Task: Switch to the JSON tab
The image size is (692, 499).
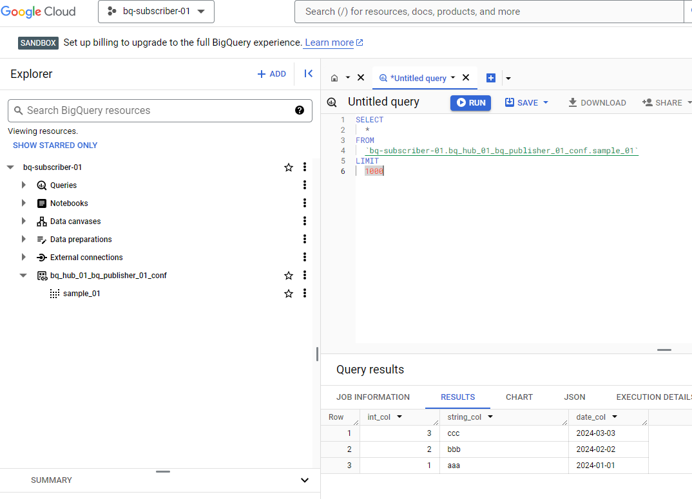Action: click(x=575, y=397)
